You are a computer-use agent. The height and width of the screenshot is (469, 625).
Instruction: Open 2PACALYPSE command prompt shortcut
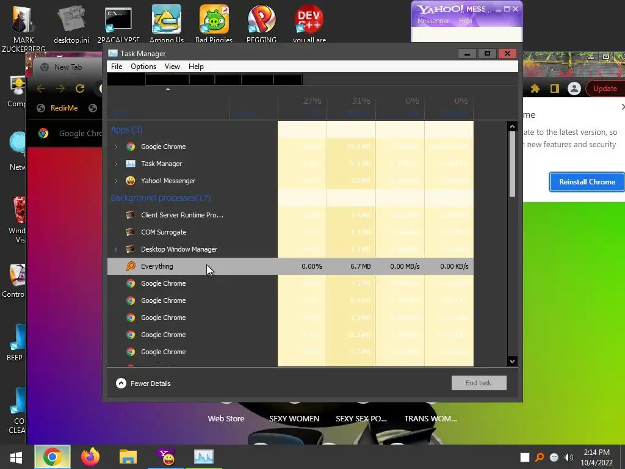[118, 23]
